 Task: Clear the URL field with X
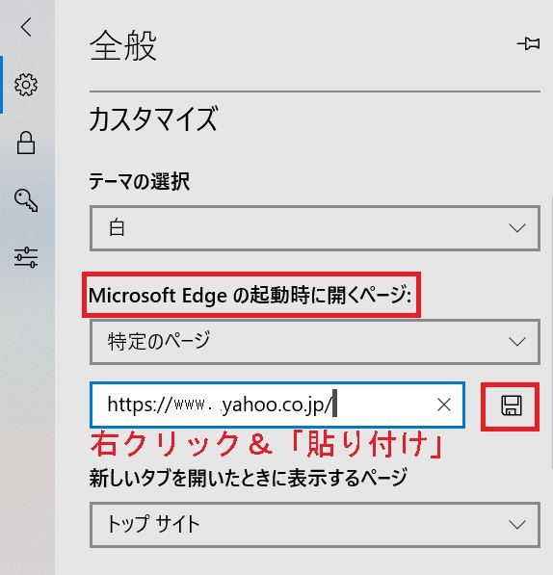tap(444, 405)
